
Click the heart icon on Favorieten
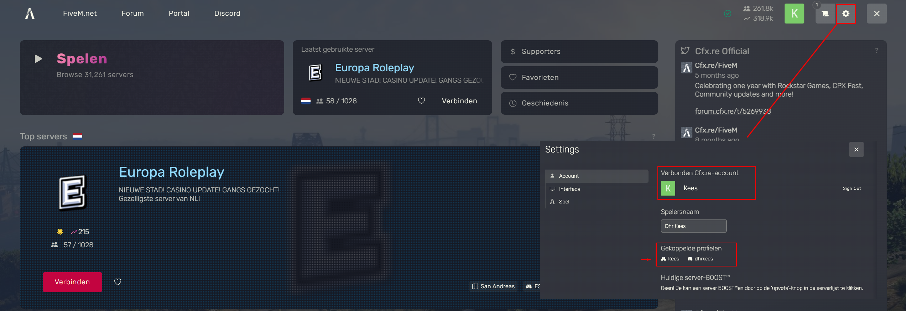513,77
